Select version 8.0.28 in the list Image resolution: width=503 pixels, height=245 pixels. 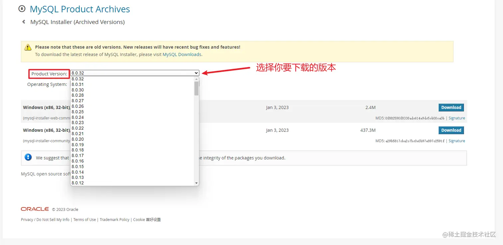pyautogui.click(x=132, y=95)
